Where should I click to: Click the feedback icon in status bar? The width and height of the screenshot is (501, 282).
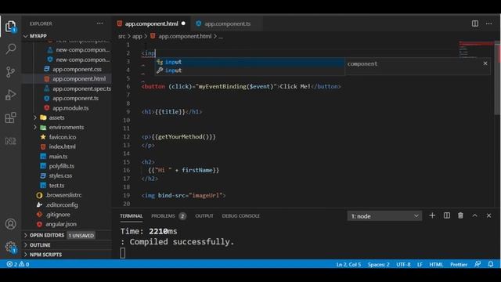coord(478,264)
